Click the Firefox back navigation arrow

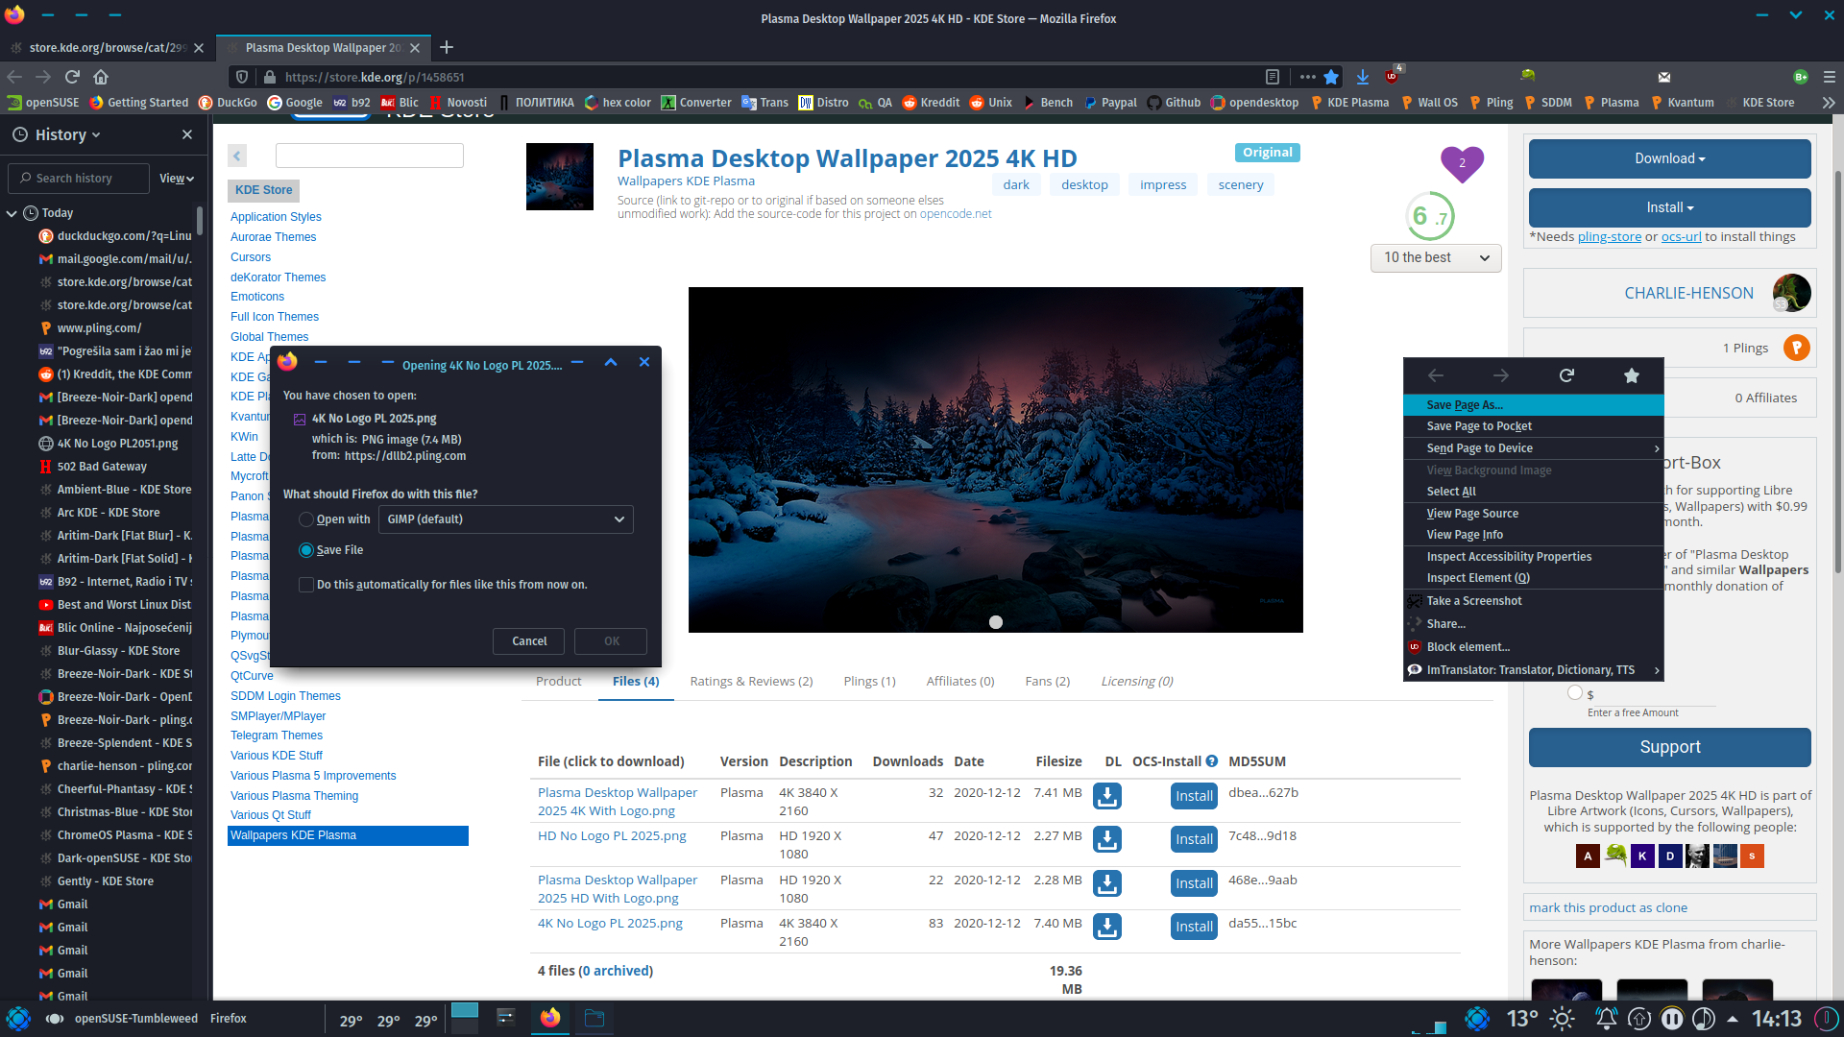pyautogui.click(x=14, y=77)
